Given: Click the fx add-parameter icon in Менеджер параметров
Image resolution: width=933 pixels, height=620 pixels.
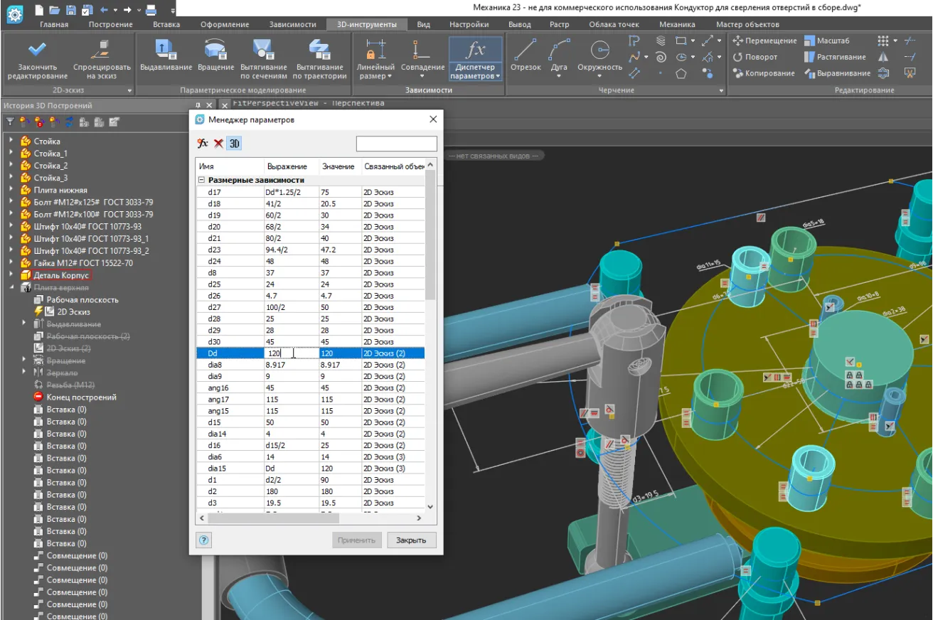Looking at the screenshot, I should click(203, 144).
